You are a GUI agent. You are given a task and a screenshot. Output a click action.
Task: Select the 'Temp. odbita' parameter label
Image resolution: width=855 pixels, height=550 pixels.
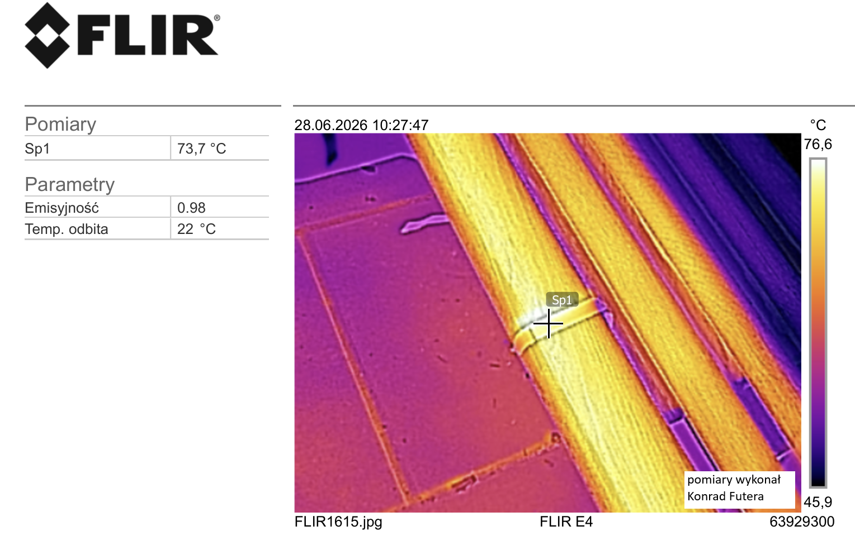67,229
